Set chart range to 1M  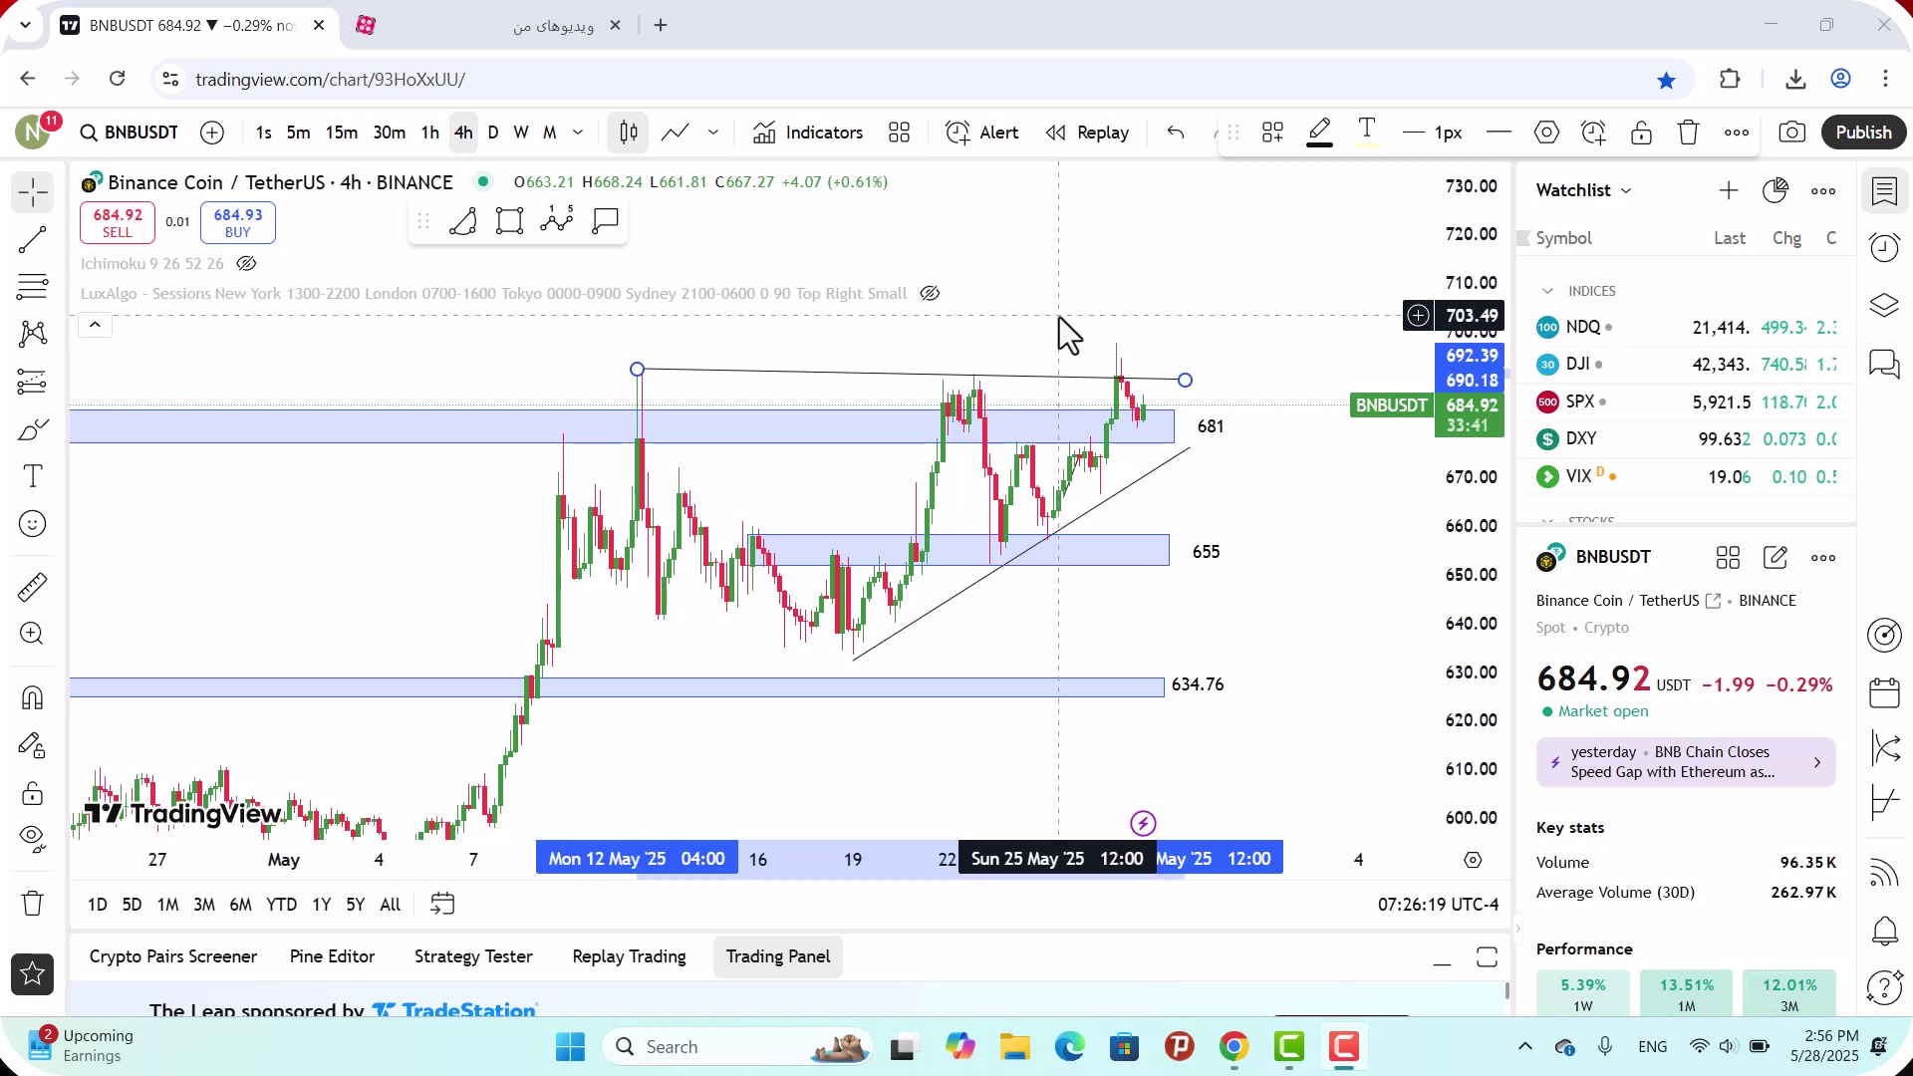(167, 905)
